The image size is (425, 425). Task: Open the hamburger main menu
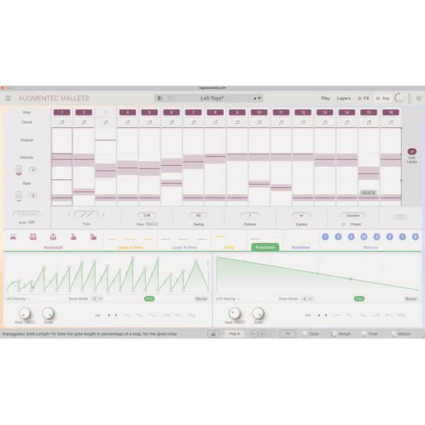click(8, 98)
